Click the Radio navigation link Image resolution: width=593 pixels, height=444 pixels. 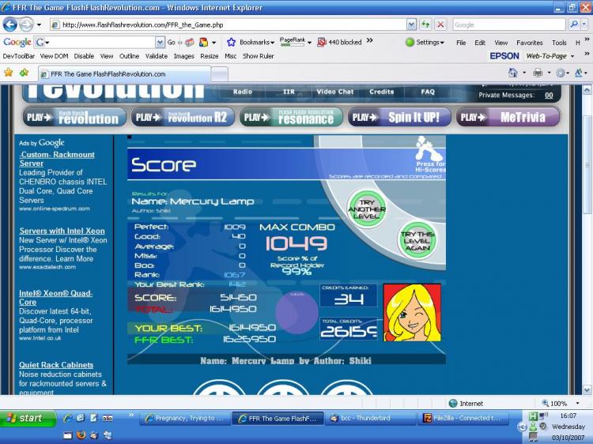(x=243, y=92)
